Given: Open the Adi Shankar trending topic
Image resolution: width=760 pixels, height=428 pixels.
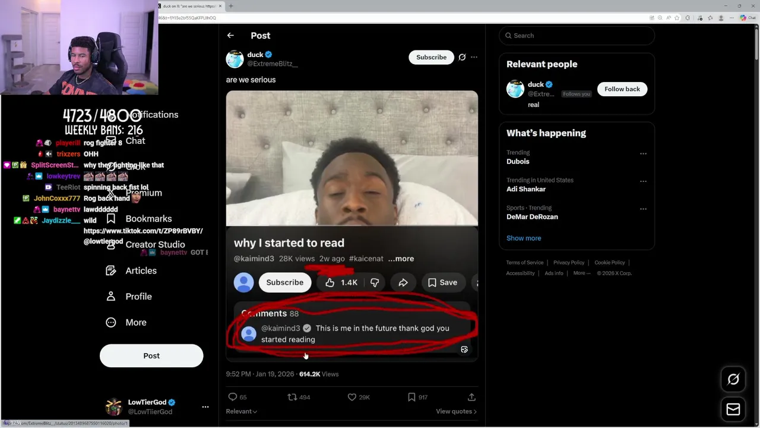Looking at the screenshot, I should 526,189.
